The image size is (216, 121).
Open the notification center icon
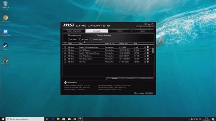pos(213,119)
